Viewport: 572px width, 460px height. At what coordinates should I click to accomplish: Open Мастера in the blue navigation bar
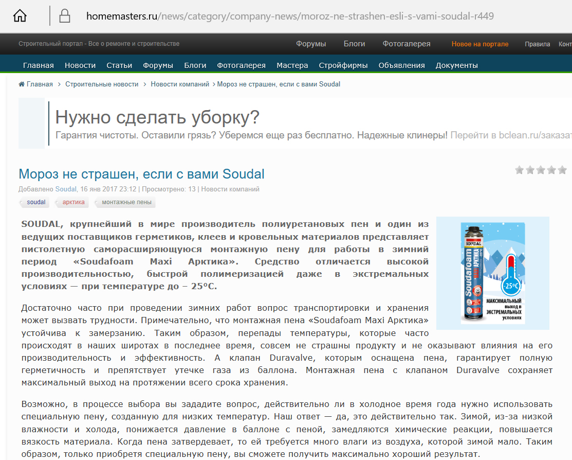click(x=292, y=65)
